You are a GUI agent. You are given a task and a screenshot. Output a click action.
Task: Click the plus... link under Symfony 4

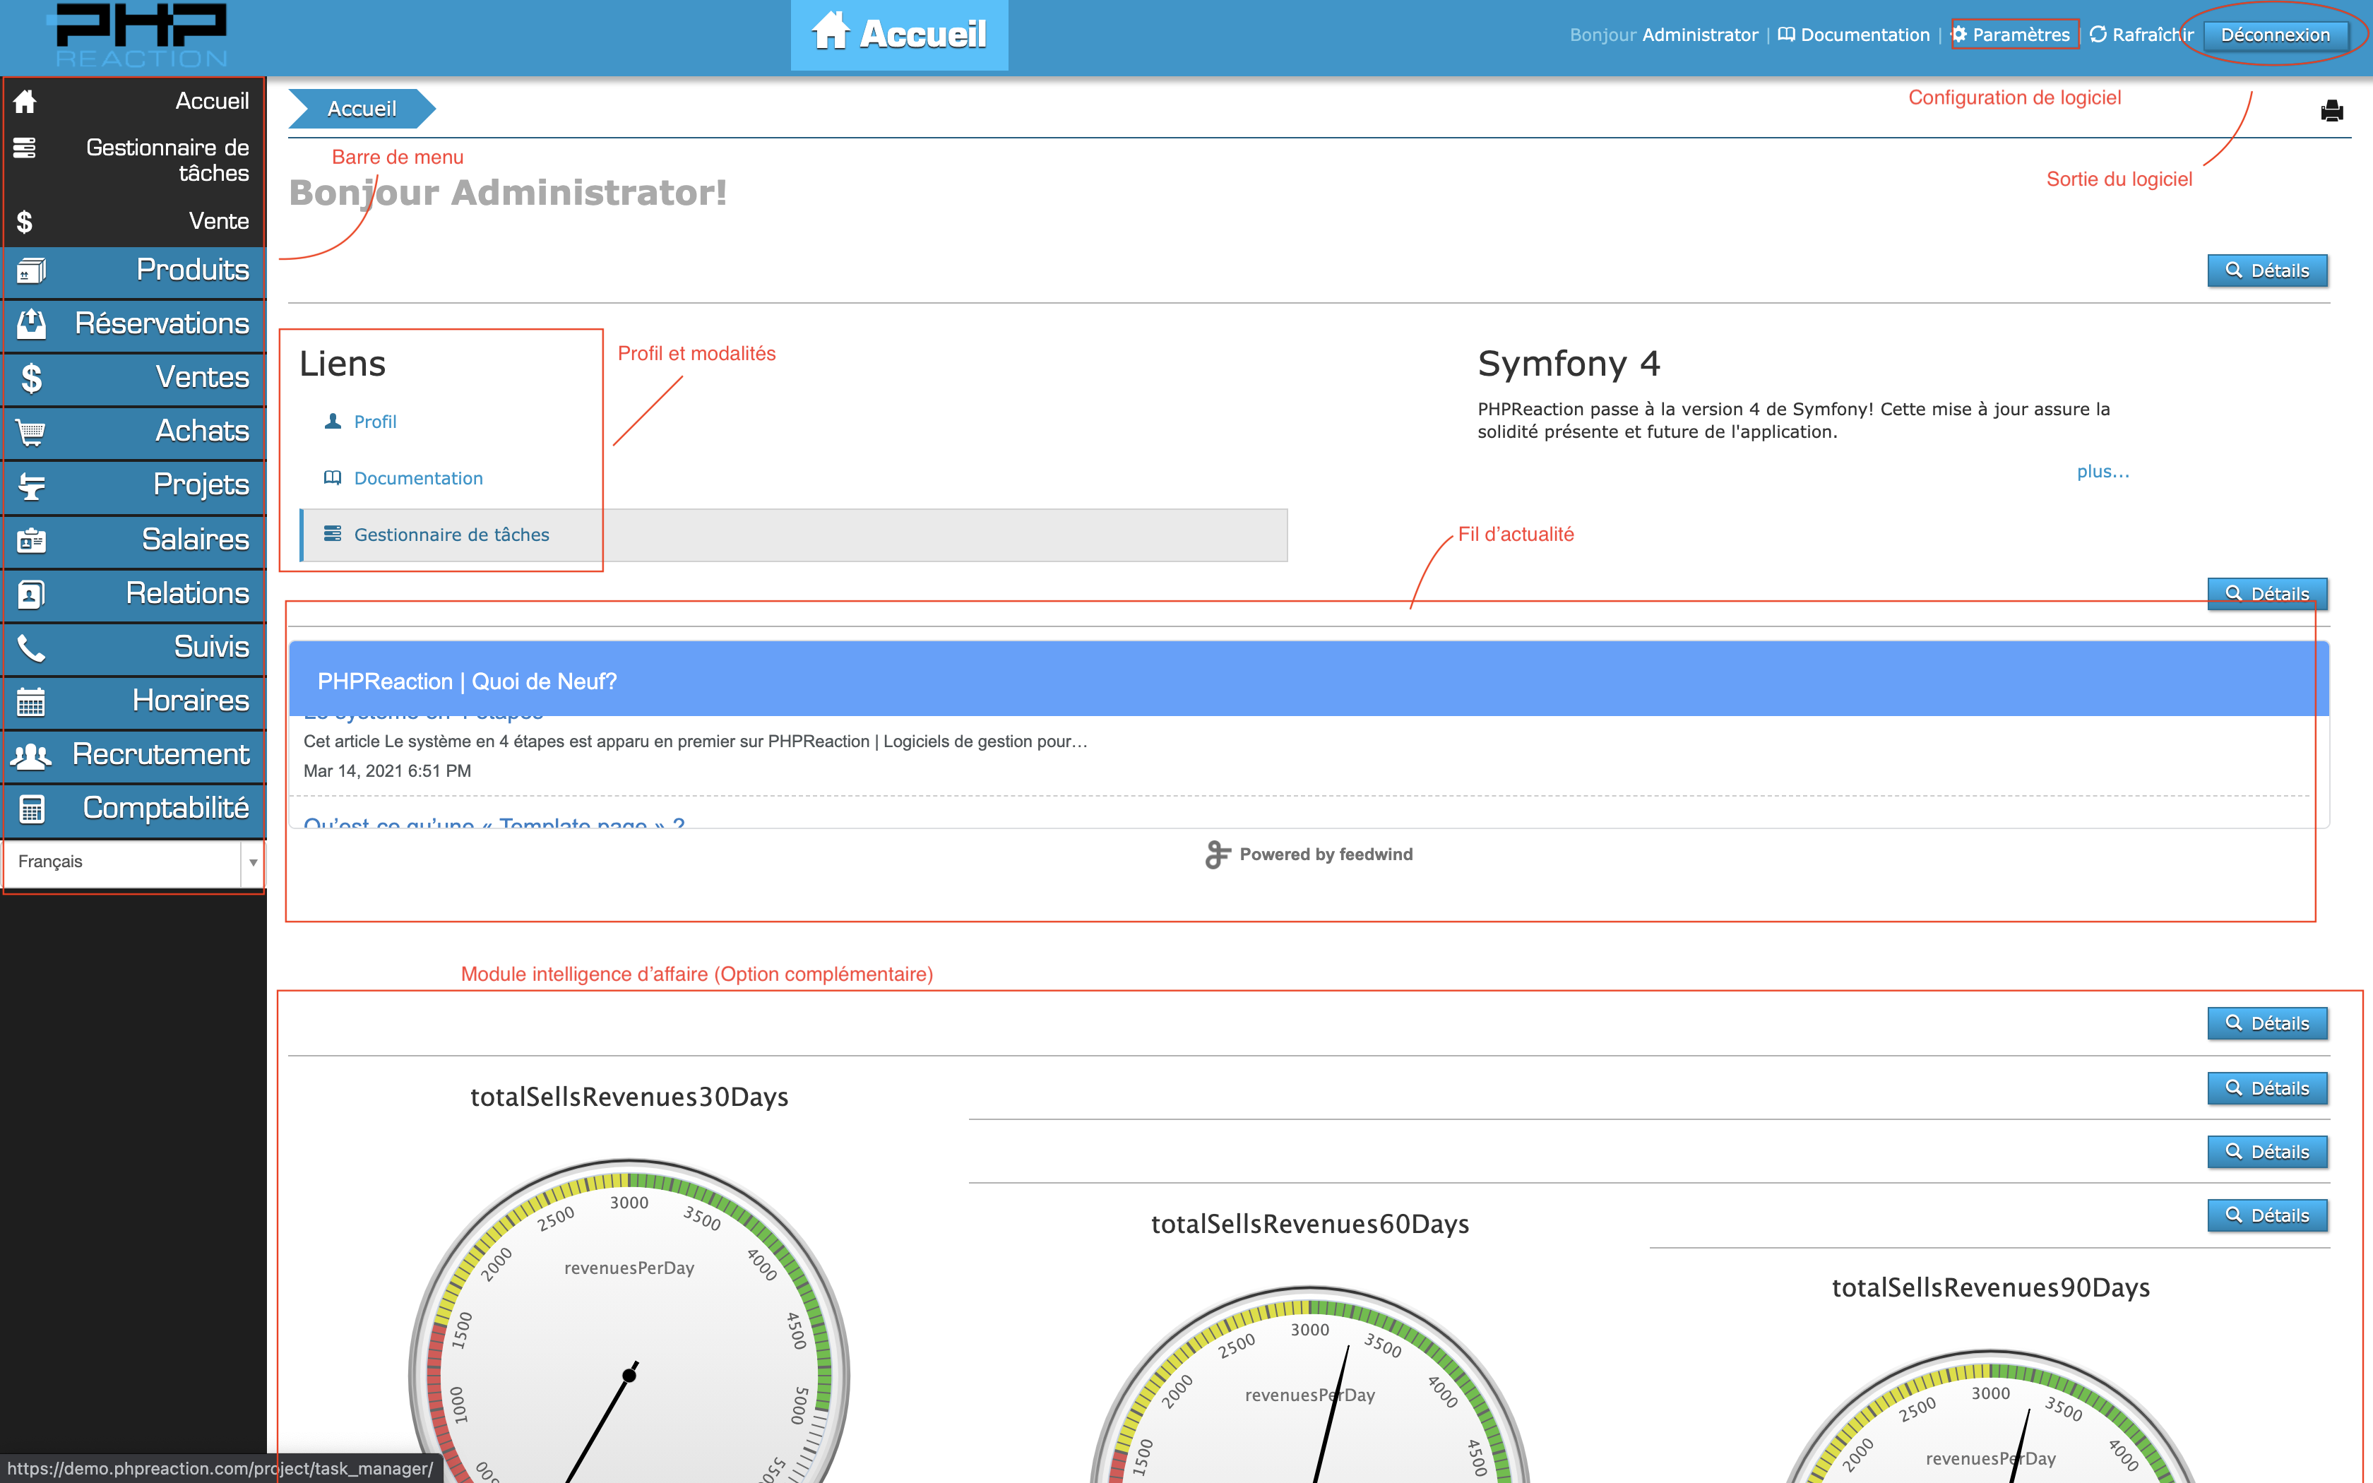click(2103, 472)
